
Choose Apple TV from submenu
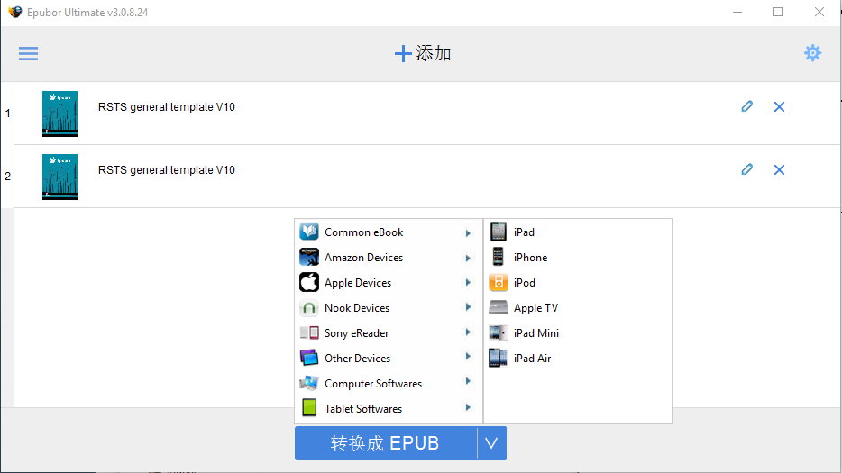pyautogui.click(x=577, y=307)
